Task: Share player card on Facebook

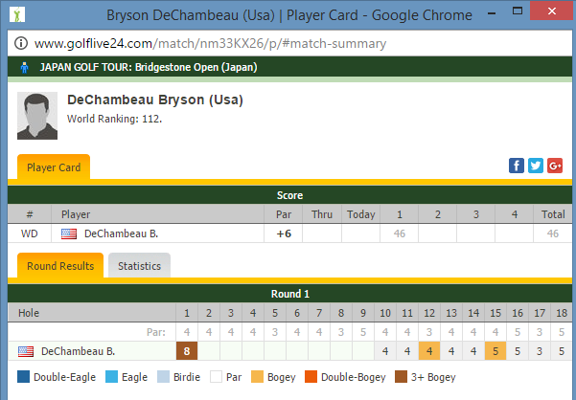Action: point(517,166)
